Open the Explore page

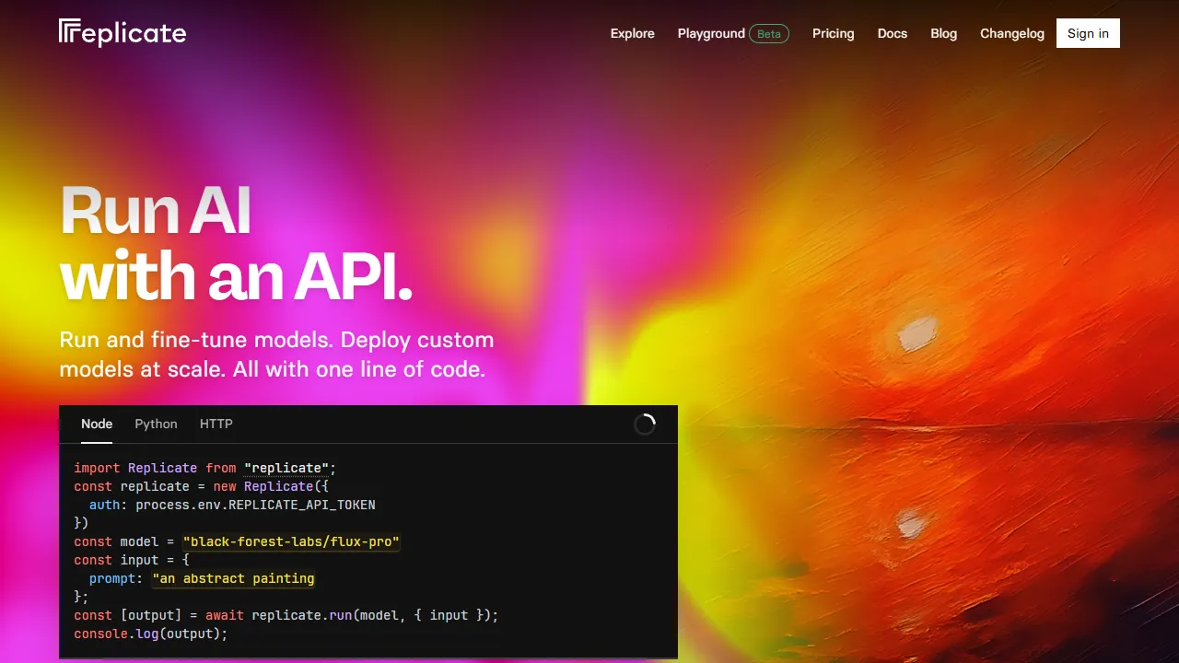coord(633,33)
